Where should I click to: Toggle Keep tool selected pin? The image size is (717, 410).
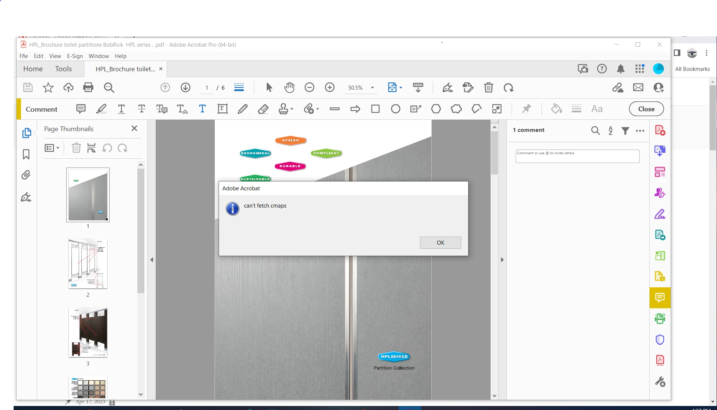click(526, 109)
